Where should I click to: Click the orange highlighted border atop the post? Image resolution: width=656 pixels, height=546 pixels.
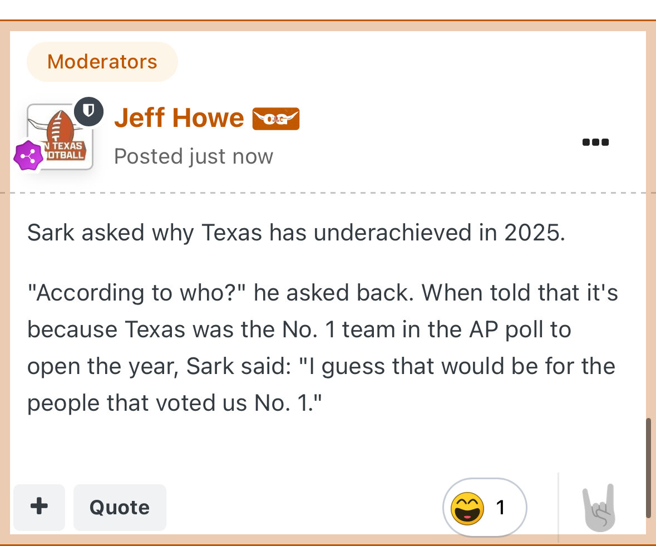pos(328,25)
